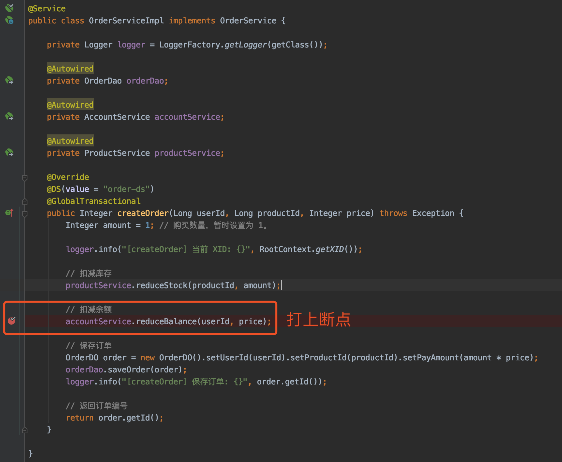Click the gutter icon on OrderServiceImpl class line

(10, 20)
